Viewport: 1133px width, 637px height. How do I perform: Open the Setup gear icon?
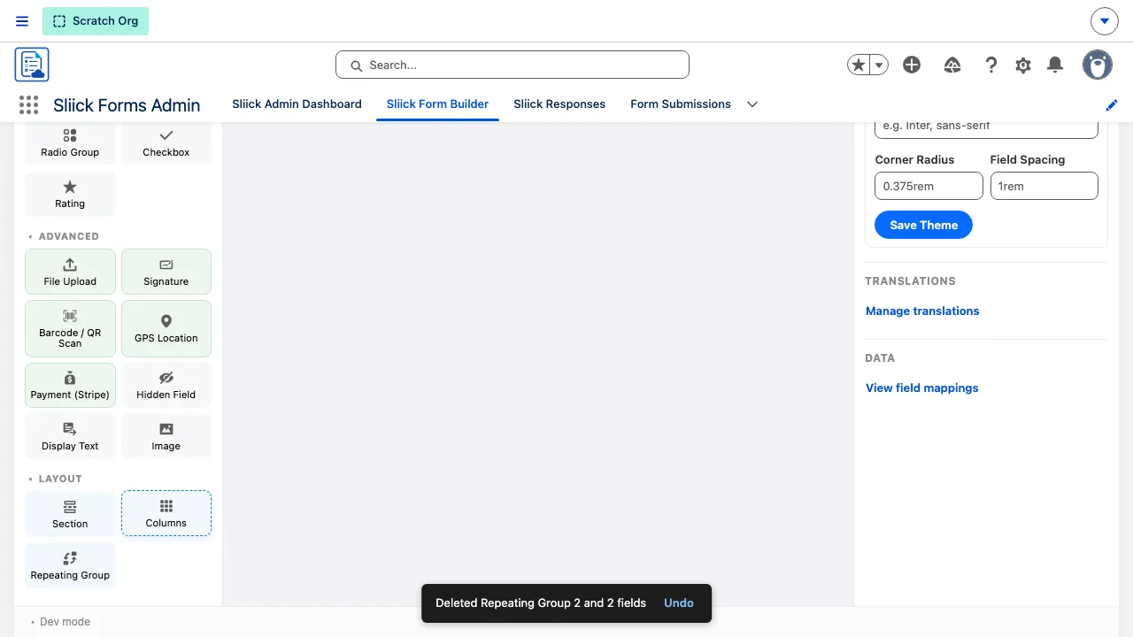pos(1023,65)
